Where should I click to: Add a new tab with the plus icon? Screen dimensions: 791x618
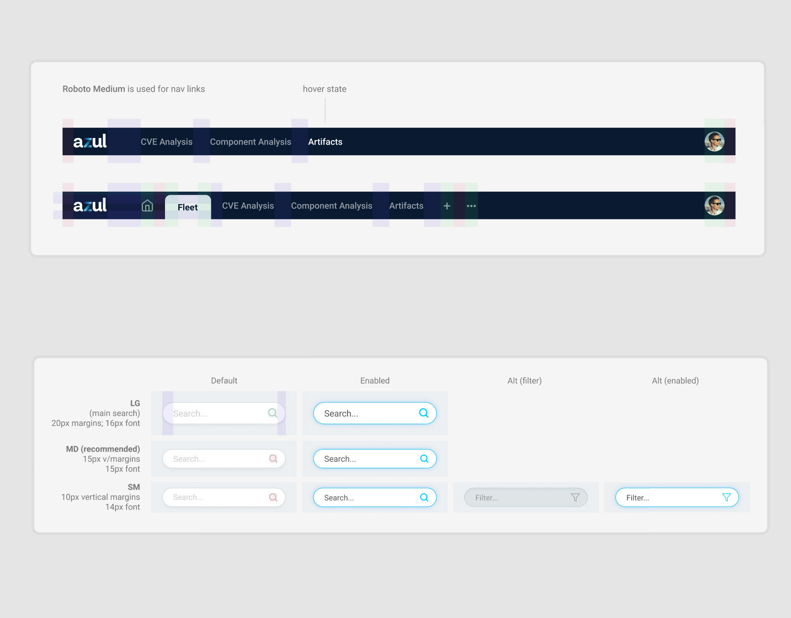click(447, 206)
